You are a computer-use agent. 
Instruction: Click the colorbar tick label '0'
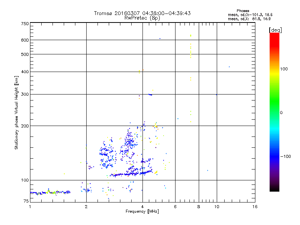tap(281, 113)
